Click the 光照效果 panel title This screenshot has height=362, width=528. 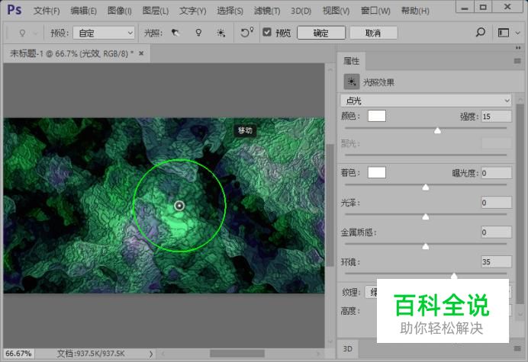point(378,82)
